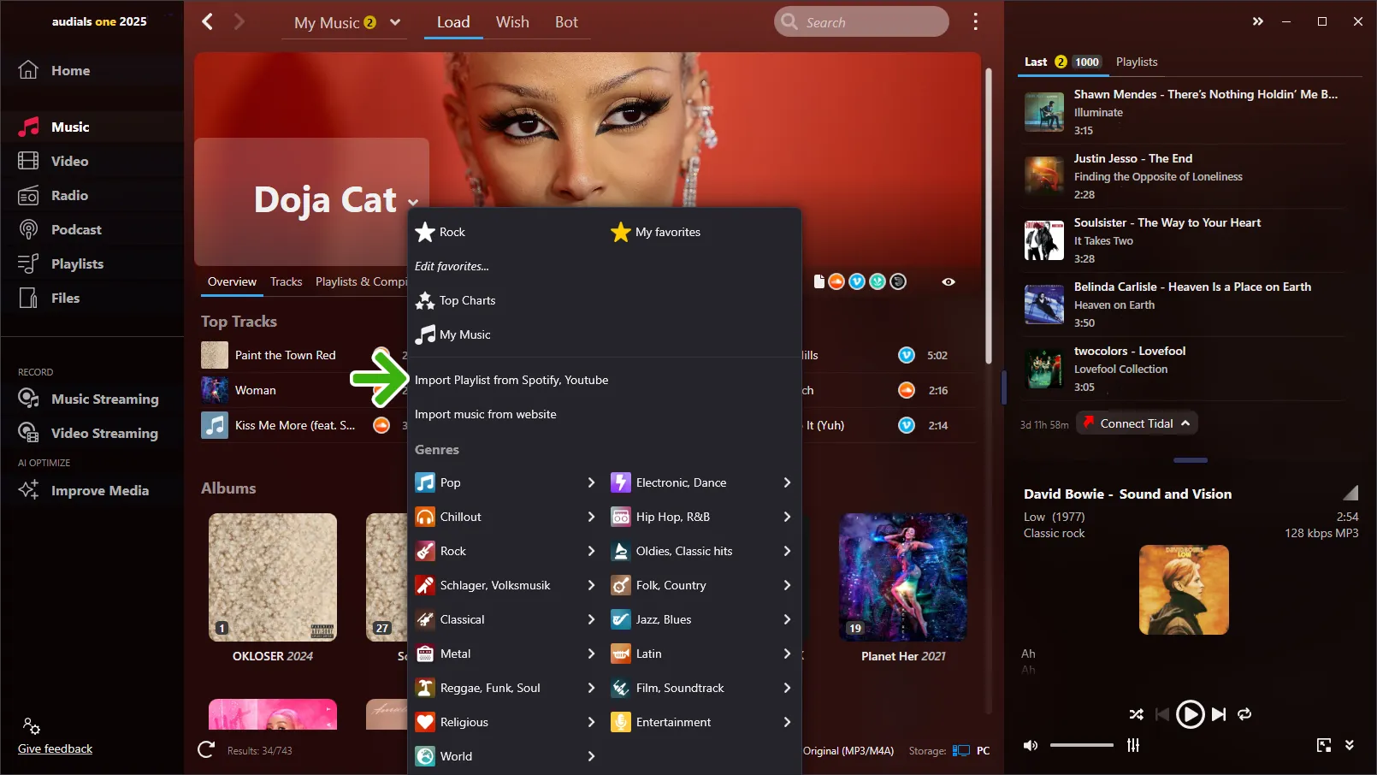This screenshot has width=1377, height=775.
Task: Click the Search input field
Action: pos(861,22)
